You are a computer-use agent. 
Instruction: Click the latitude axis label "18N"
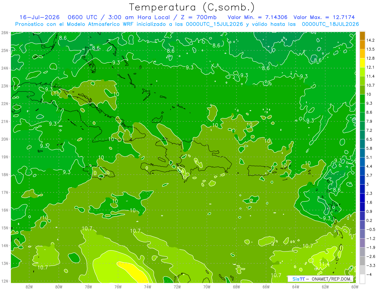click(x=4, y=175)
